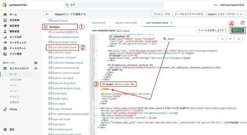This screenshot has height=135, width=247.
Task: Open Blog posts (ブログ記事) submenu item
Action: pos(15,80)
